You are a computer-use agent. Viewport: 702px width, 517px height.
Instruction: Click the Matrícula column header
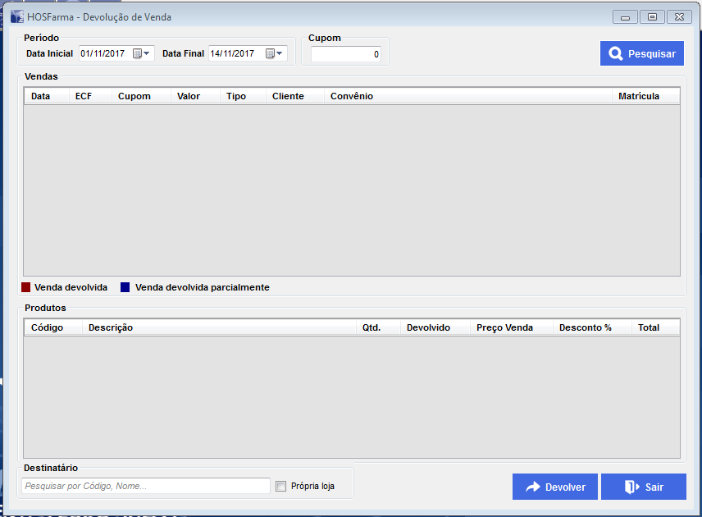[639, 96]
